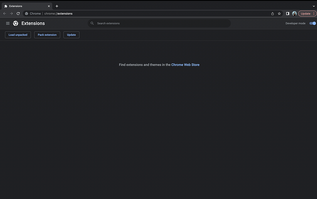Click the Pack extension button
The image size is (317, 199).
click(x=47, y=35)
